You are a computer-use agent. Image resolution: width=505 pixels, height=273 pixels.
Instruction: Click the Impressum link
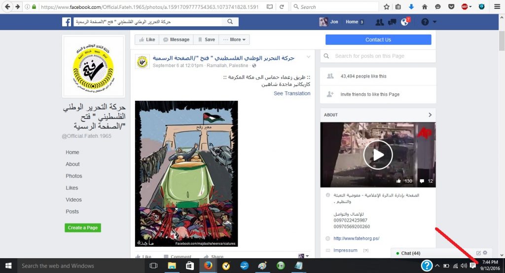(x=345, y=250)
